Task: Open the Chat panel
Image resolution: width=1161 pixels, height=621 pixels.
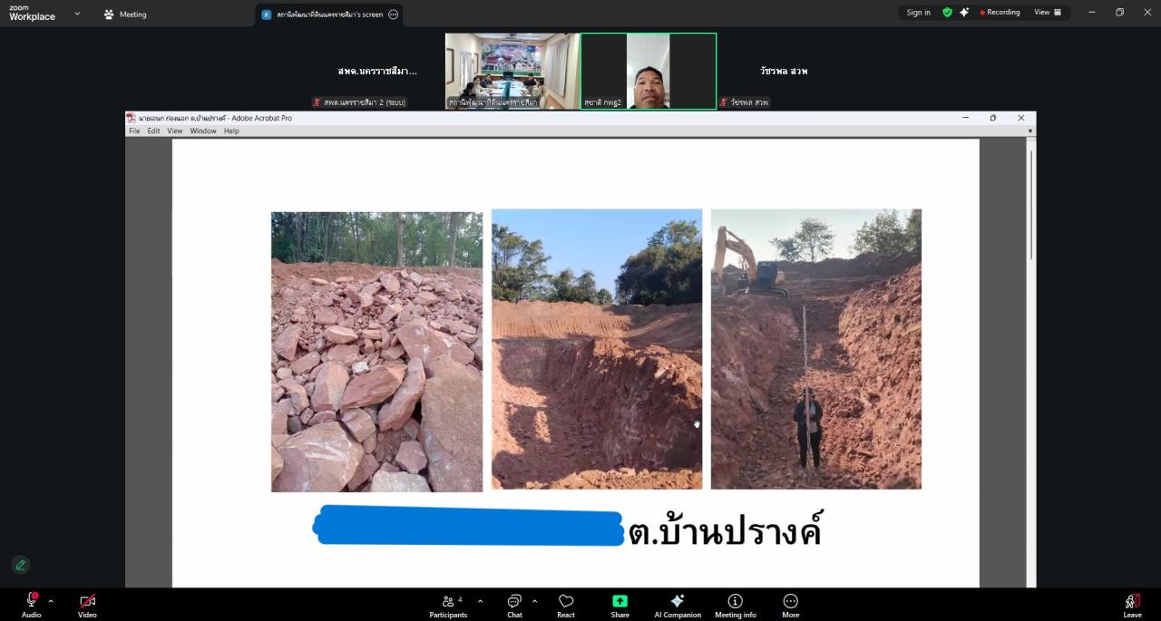Action: click(x=514, y=600)
